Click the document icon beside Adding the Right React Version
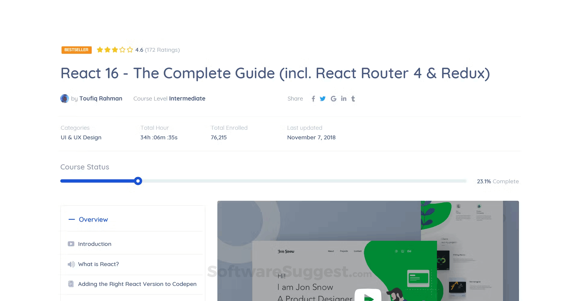The height and width of the screenshot is (301, 579). (71, 284)
